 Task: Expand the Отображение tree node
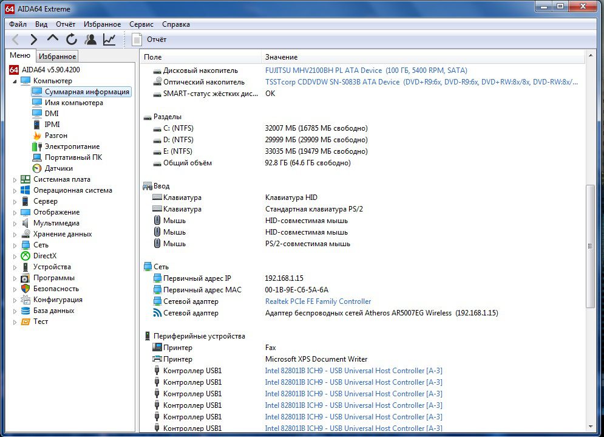click(15, 213)
